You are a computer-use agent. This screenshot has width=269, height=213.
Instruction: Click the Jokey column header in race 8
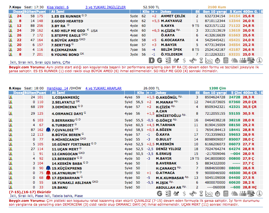coord(161,92)
